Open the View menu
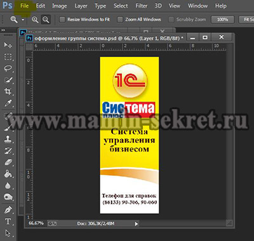This screenshot has width=254, height=241. tap(175, 6)
